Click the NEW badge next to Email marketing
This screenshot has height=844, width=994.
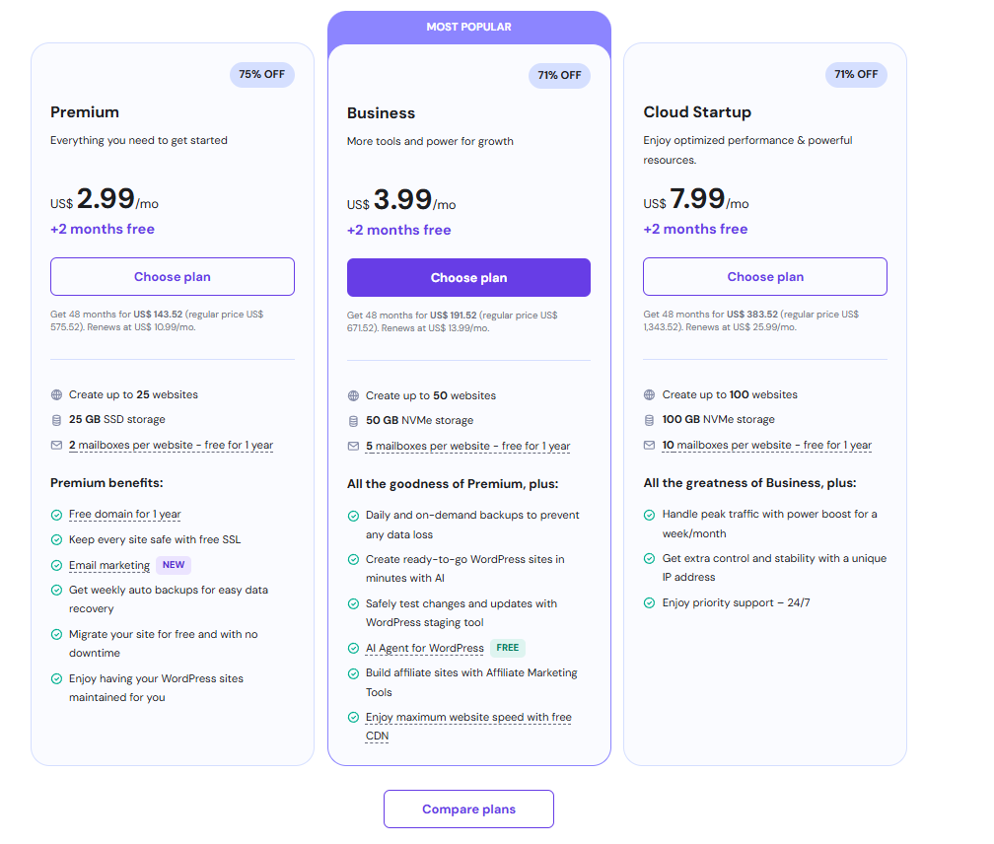[x=174, y=565]
